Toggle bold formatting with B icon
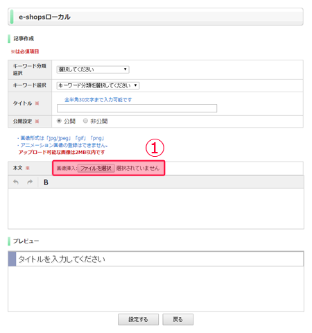312x333 pixels. [46, 182]
